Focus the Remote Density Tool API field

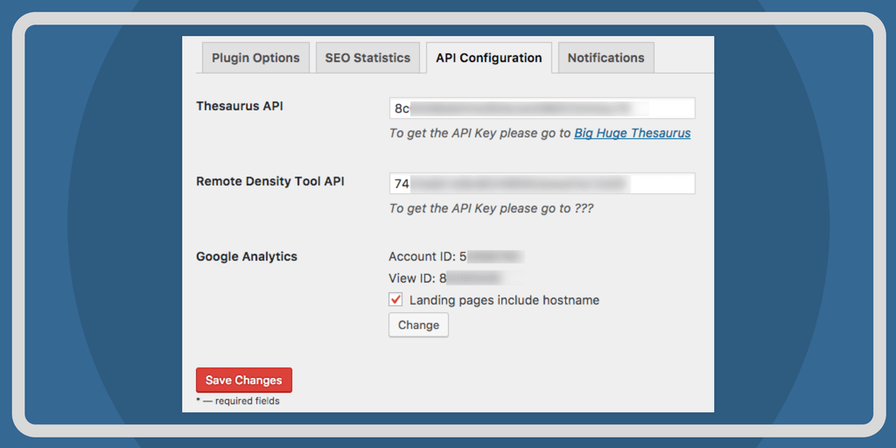tap(542, 184)
